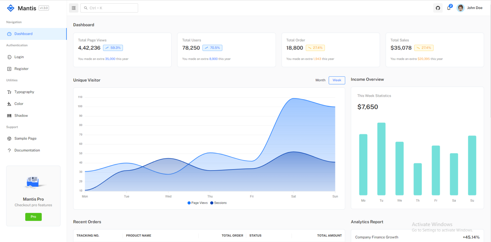Click the Shadow utility icon

(10, 115)
